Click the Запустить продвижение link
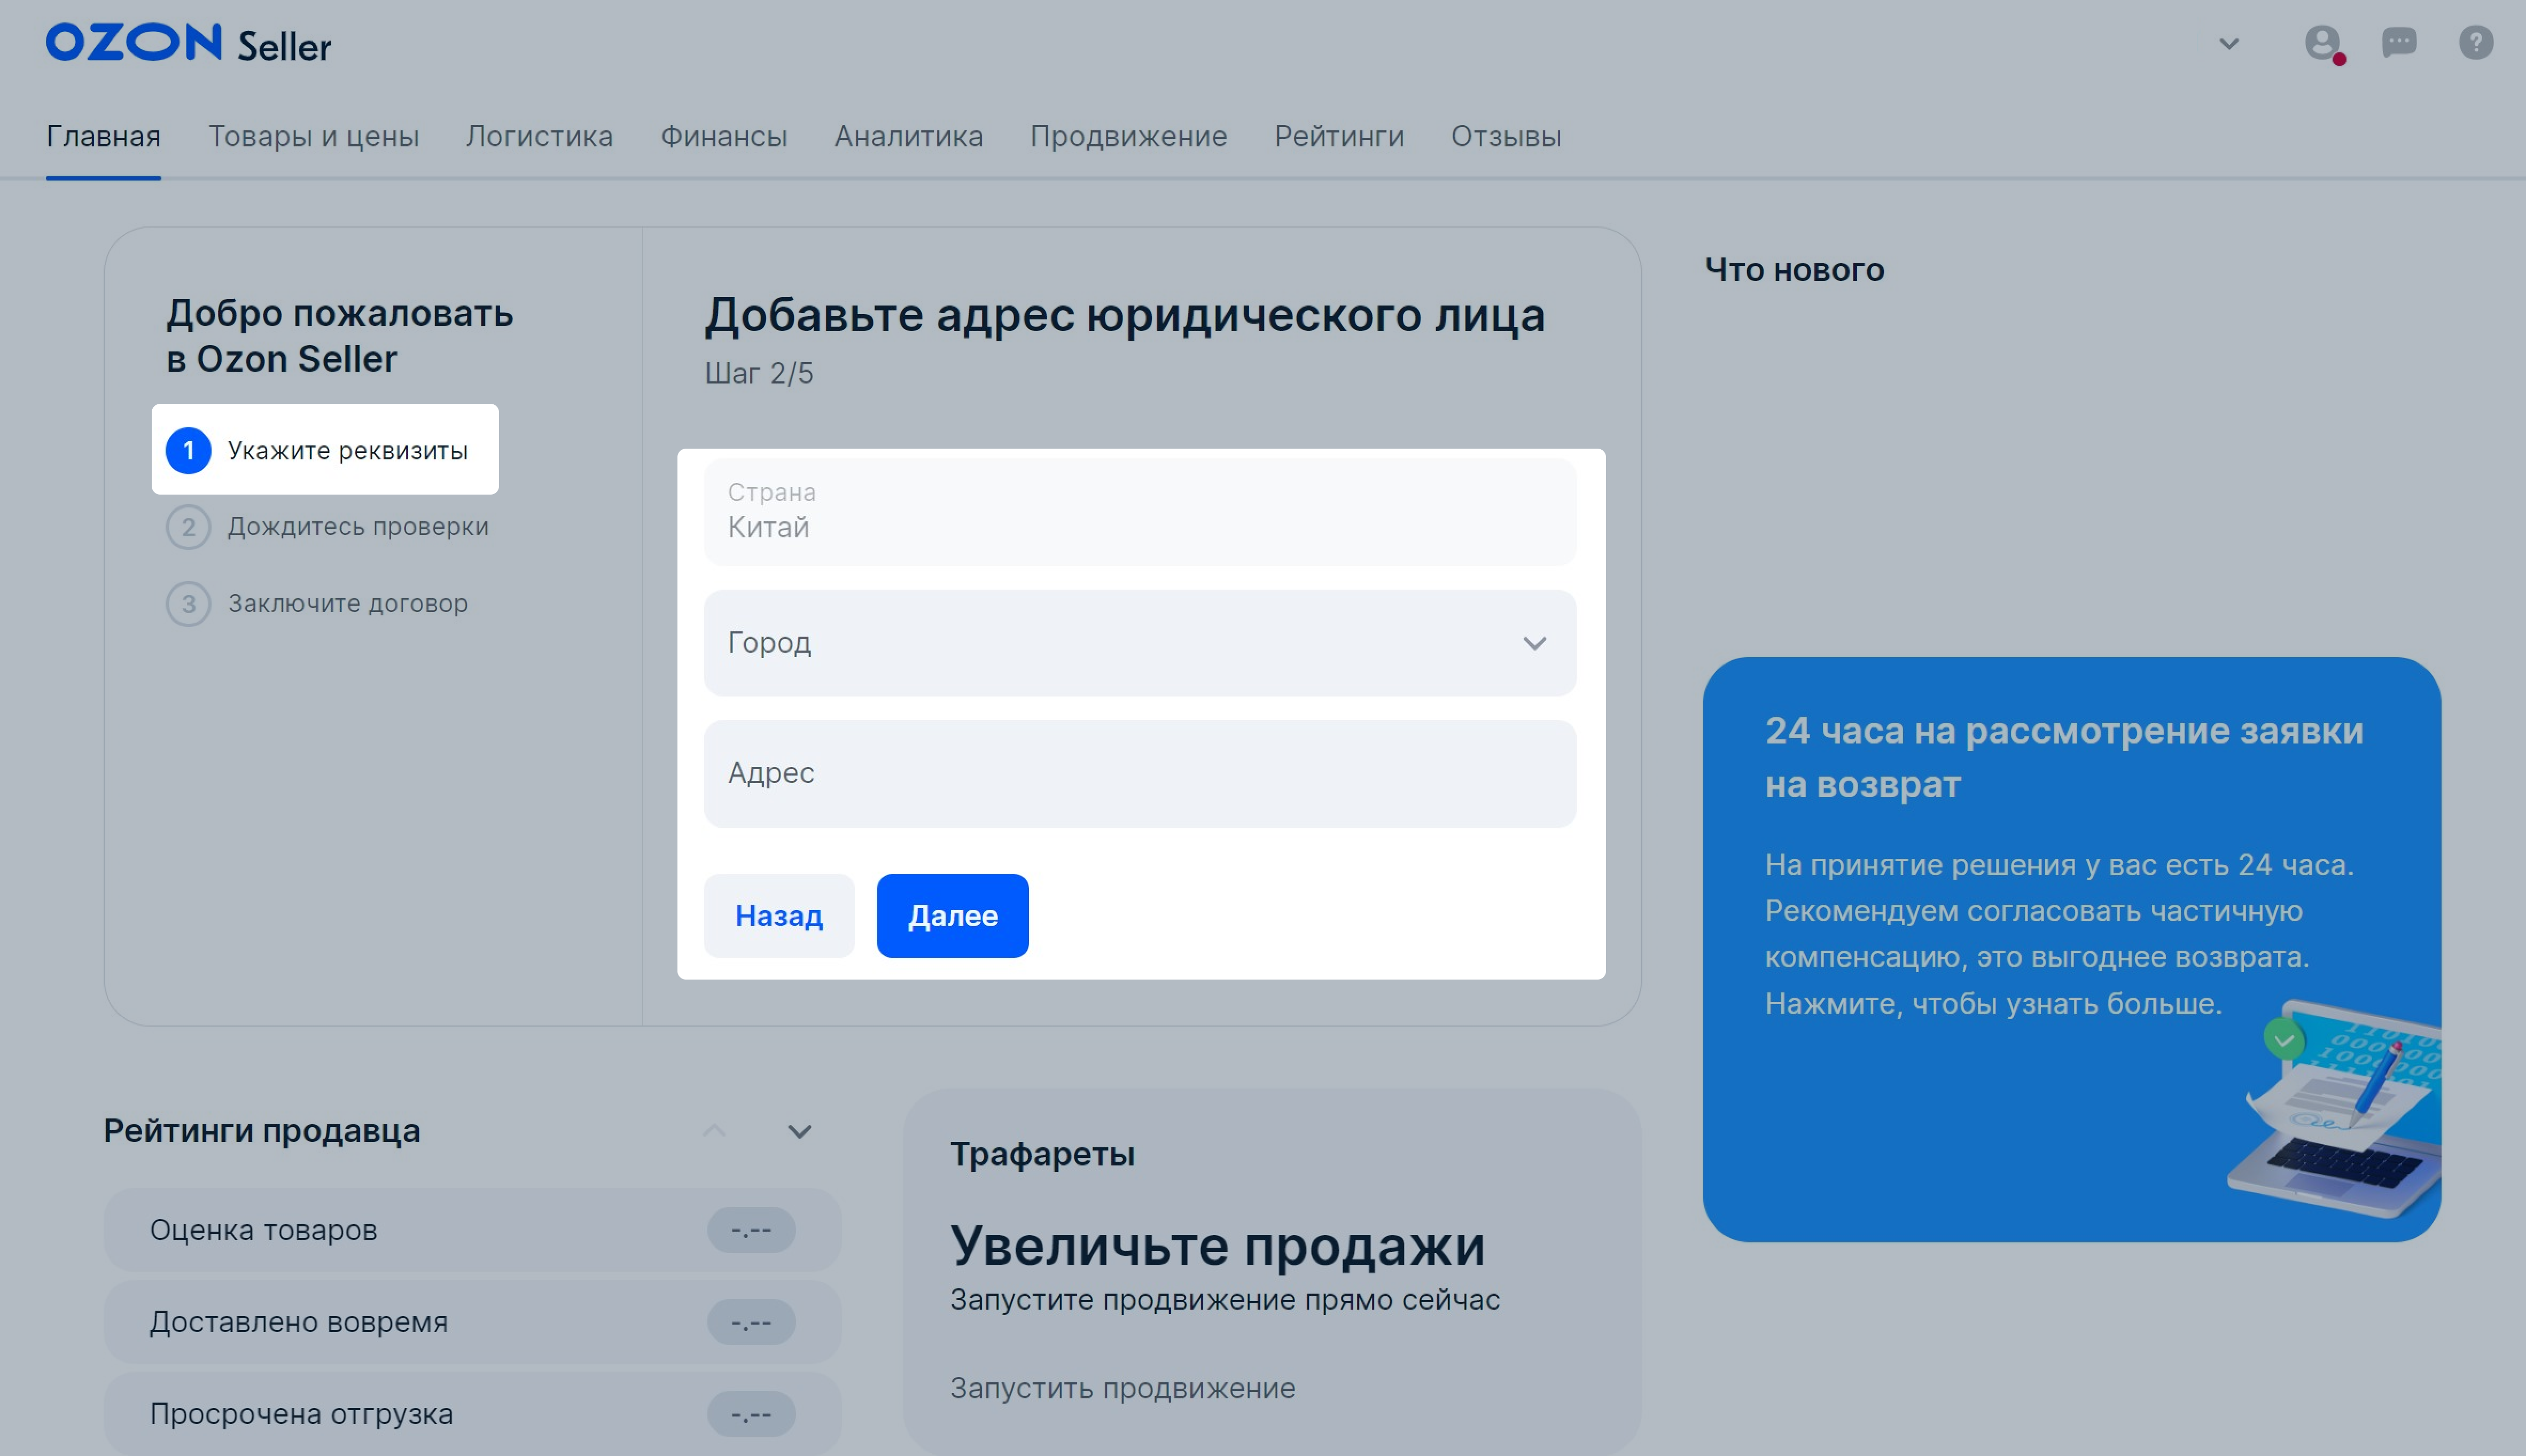2526x1456 pixels. (1123, 1388)
